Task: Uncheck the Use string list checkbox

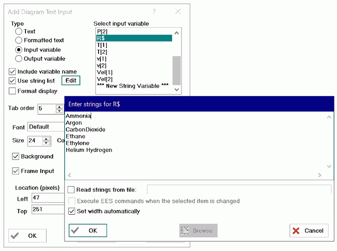Action: [12, 81]
